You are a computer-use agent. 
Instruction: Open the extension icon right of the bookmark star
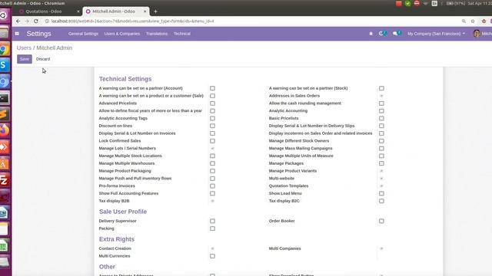(x=484, y=21)
